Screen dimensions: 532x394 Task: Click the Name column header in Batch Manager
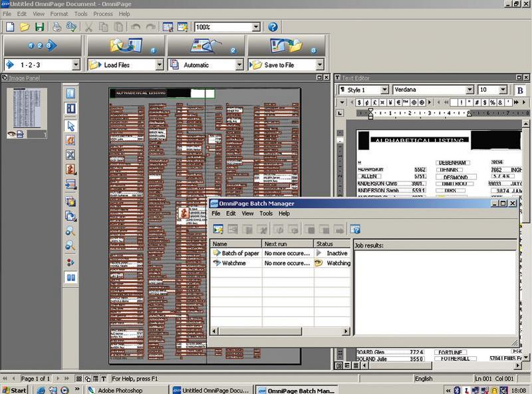coord(236,244)
